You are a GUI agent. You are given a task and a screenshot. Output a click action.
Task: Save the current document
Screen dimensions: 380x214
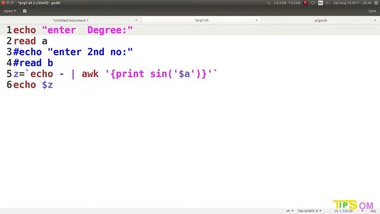372,11
